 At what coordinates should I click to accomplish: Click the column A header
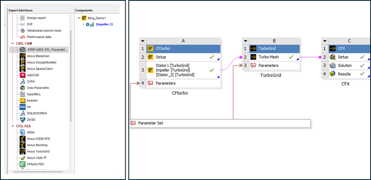click(184, 41)
